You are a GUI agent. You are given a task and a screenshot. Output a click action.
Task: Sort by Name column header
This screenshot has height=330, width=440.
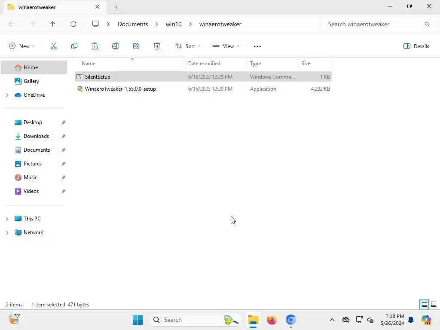point(131,64)
